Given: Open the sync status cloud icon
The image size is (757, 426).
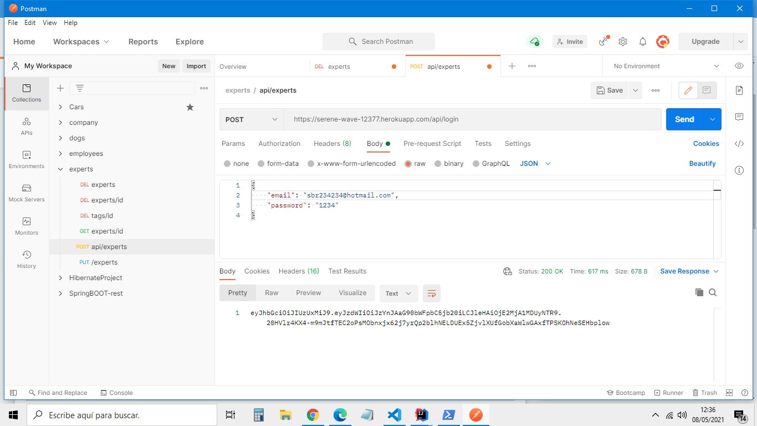Looking at the screenshot, I should tap(535, 42).
